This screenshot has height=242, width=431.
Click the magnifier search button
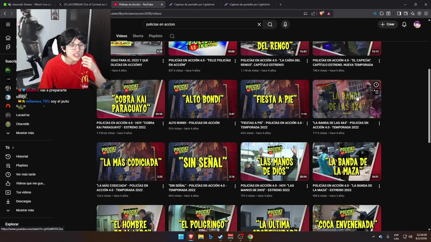tap(270, 24)
